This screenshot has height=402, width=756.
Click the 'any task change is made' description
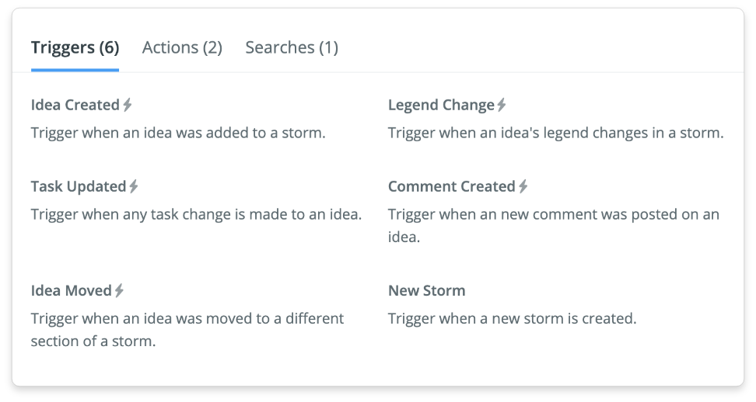[196, 214]
